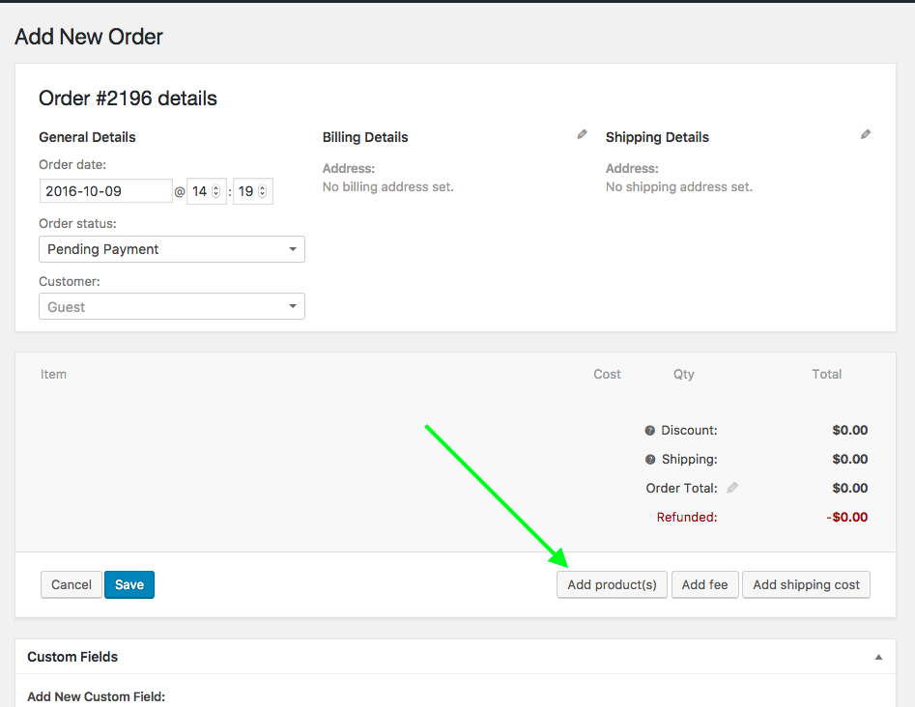The height and width of the screenshot is (707, 915).
Task: Click the help icon beside Discount
Action: [x=650, y=431]
